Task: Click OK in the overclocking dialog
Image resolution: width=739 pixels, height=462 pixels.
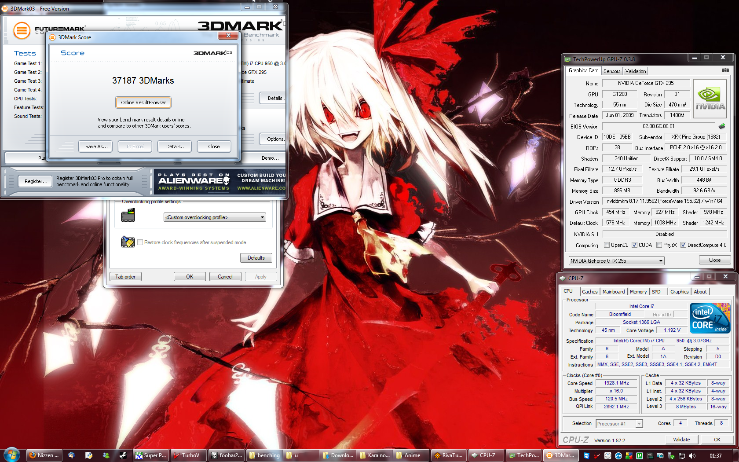Action: (x=190, y=277)
